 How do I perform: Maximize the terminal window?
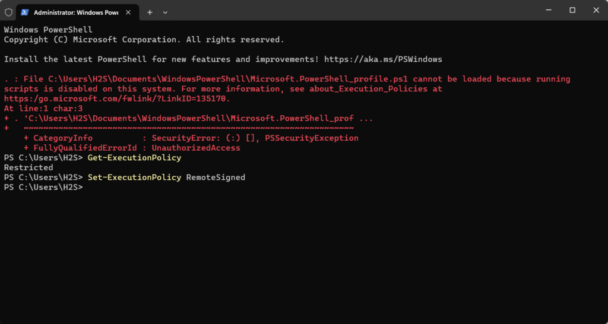click(x=572, y=10)
